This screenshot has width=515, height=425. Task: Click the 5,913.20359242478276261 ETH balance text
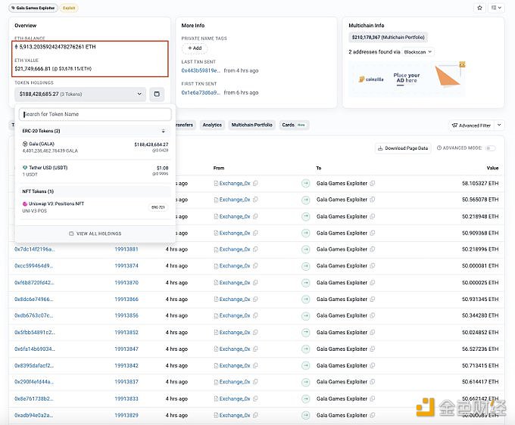pyautogui.click(x=58, y=47)
